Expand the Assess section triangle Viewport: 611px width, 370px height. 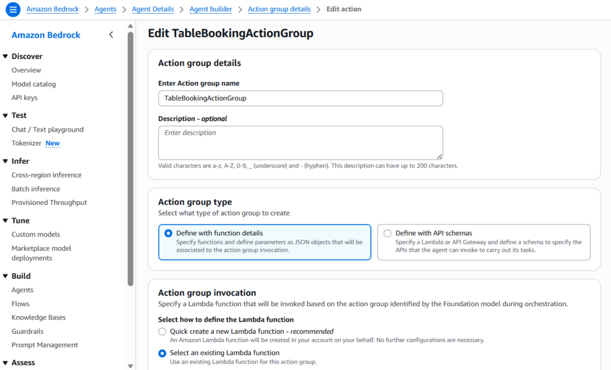pos(5,363)
